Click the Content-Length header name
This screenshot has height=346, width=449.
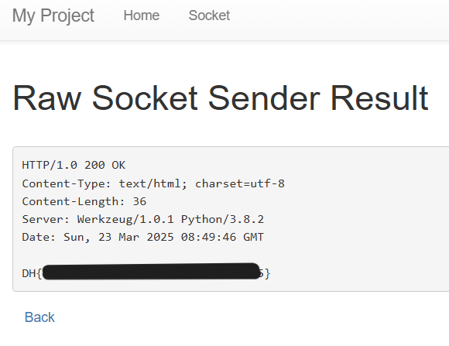coord(74,202)
